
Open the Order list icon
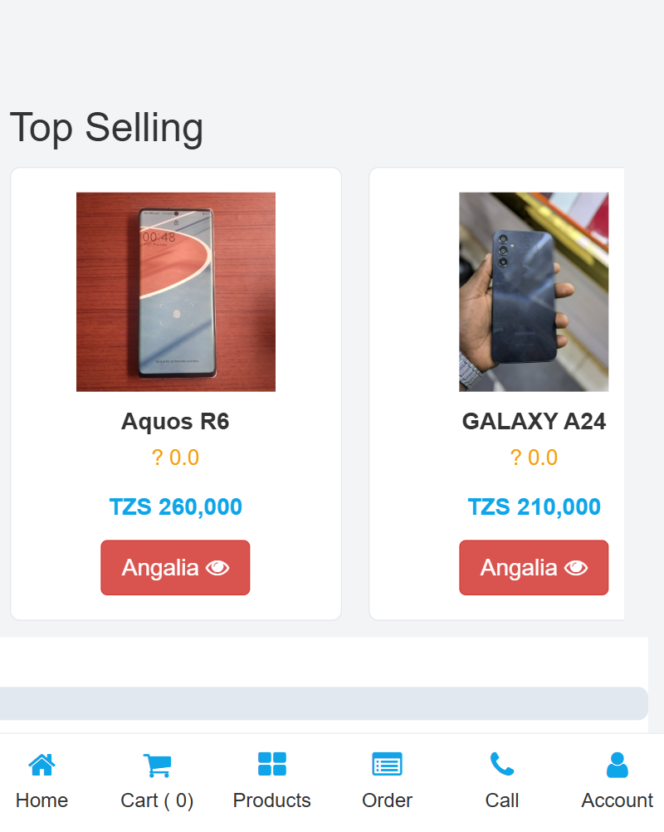(387, 764)
